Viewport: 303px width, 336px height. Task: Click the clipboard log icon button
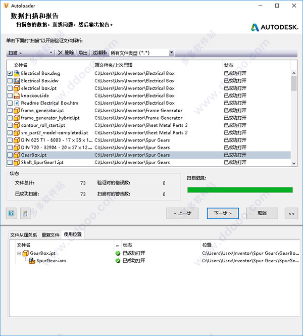click(25, 213)
